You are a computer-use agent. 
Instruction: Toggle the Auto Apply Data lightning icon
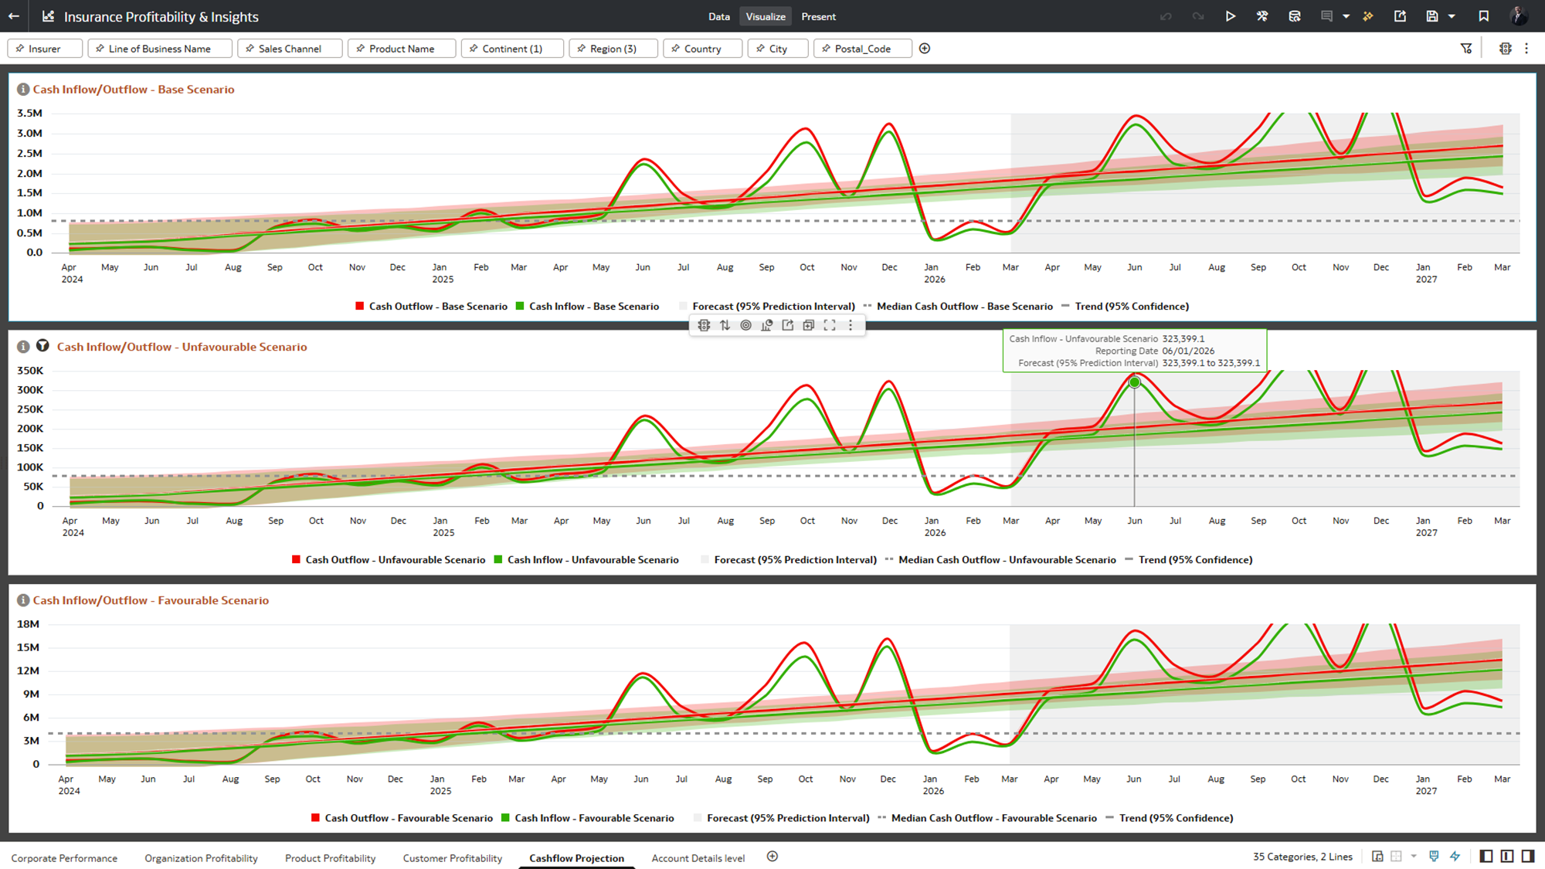point(1455,856)
